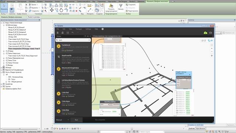Click the Measure dimension icon in ribbon
The height and width of the screenshot is (133, 236).
(x=89, y=6)
